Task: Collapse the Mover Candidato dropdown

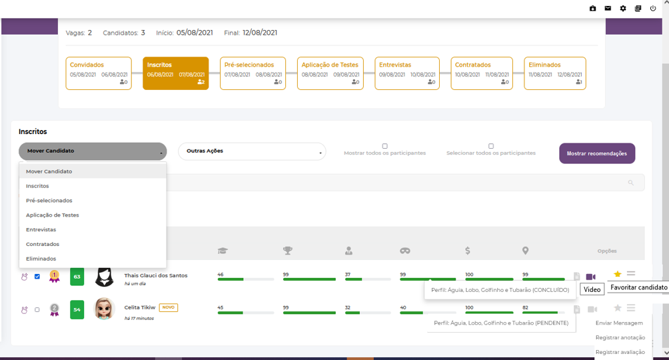Action: 93,151
